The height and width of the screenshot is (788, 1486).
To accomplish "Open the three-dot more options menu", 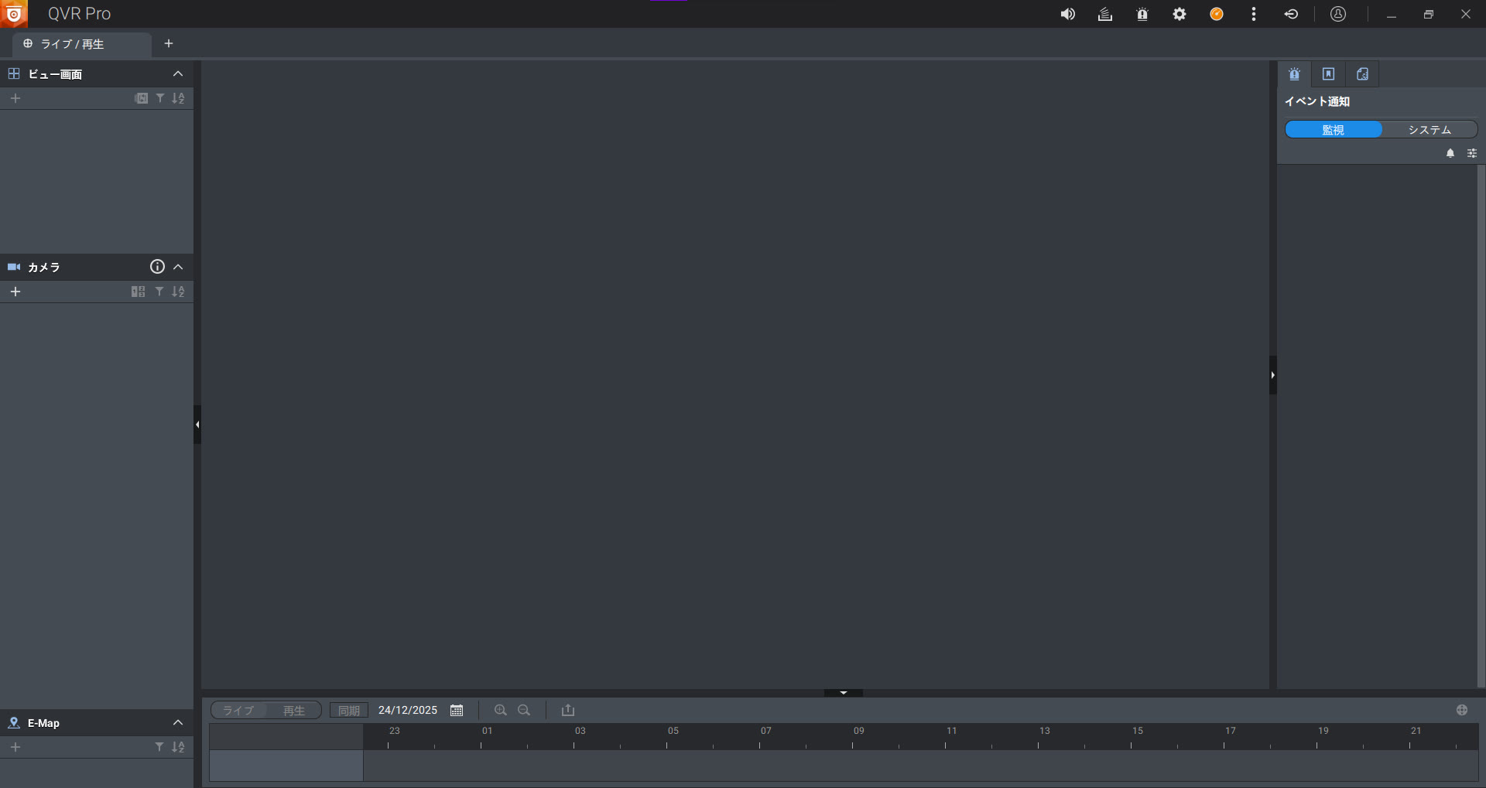I will [1253, 14].
